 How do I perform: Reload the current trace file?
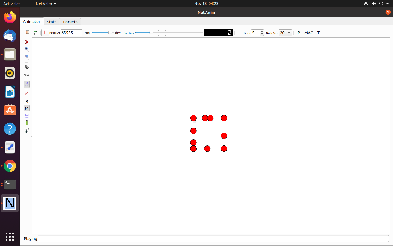[35, 32]
